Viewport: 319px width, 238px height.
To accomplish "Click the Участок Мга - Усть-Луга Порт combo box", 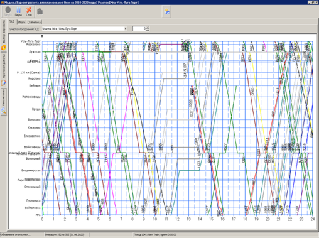I will tap(84, 29).
